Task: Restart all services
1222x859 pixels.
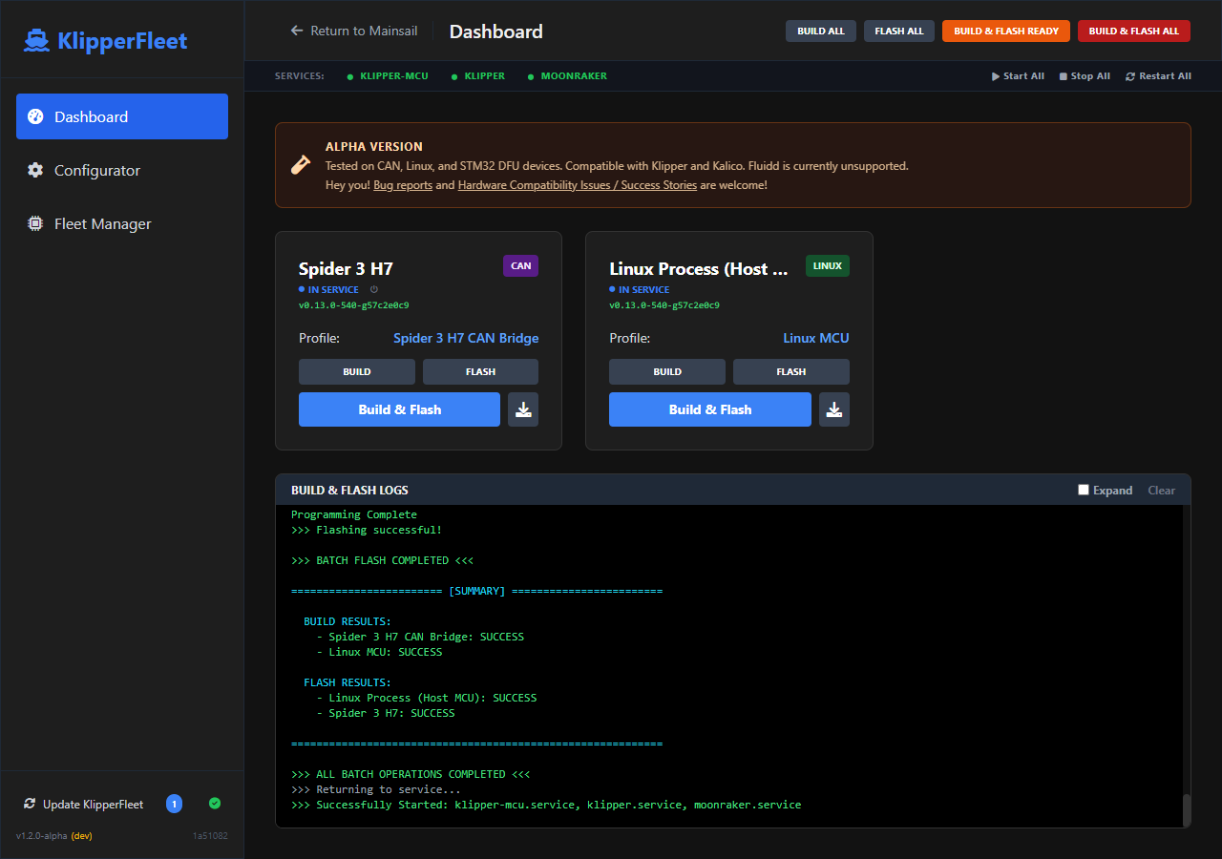Action: (x=1159, y=76)
